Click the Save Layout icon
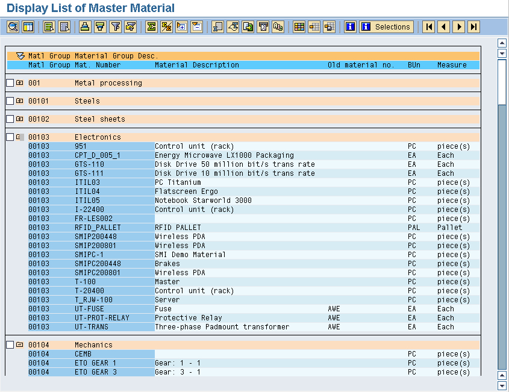This screenshot has height=392, width=509. tap(329, 26)
